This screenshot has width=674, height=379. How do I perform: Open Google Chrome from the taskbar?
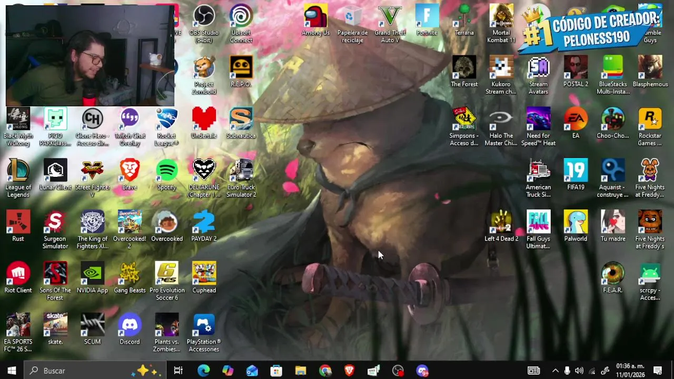(x=325, y=371)
